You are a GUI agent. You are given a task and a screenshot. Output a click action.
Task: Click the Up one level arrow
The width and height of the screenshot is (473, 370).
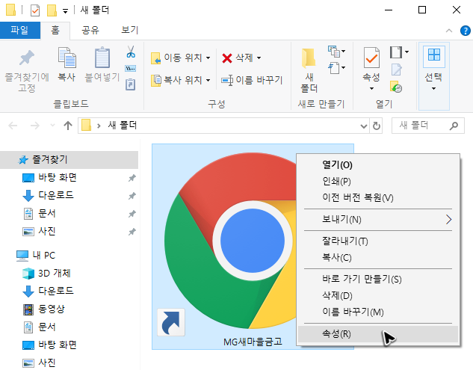(68, 126)
